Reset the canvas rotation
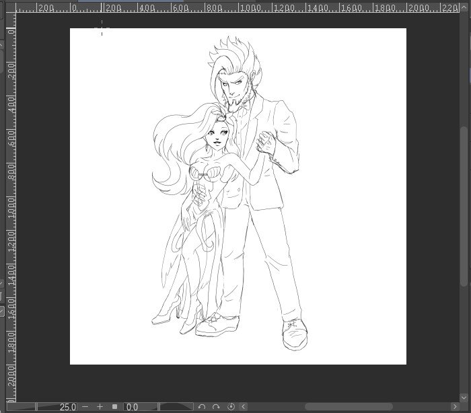 tap(231, 407)
